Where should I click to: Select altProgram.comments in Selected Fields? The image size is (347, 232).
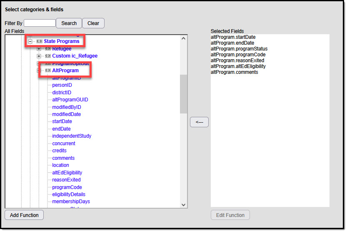(235, 72)
